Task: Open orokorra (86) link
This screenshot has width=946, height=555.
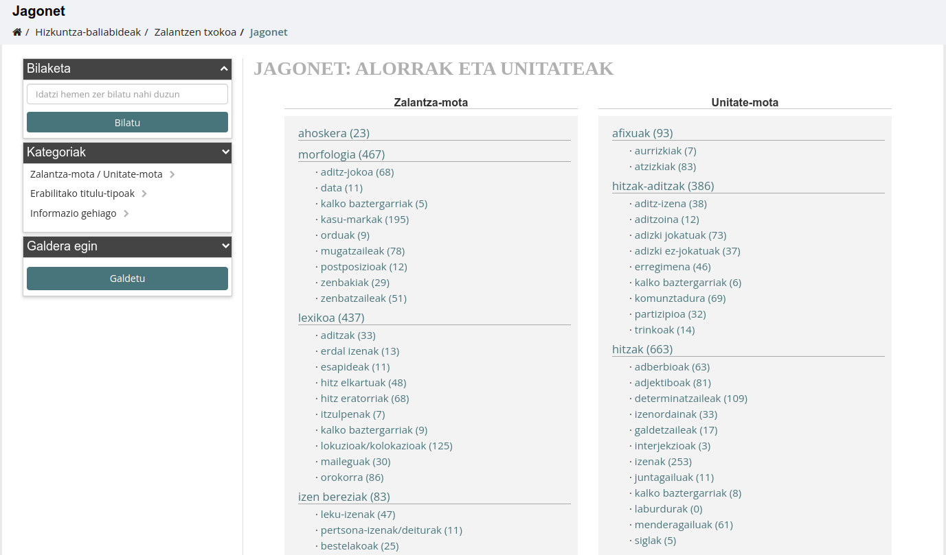Action: 352,477
